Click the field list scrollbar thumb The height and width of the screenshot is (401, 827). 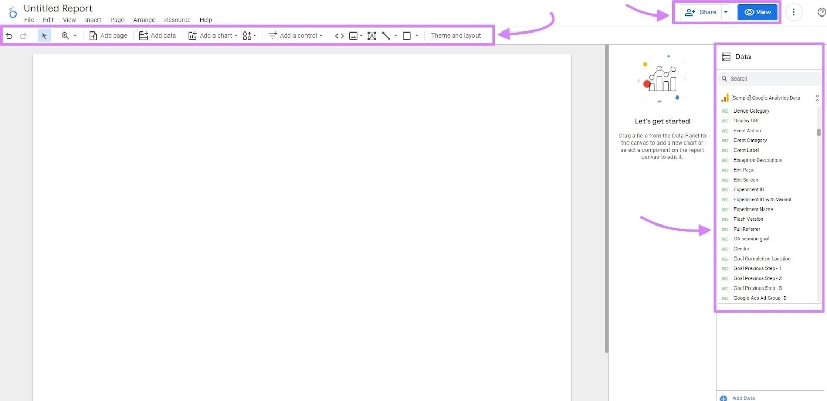coord(819,132)
